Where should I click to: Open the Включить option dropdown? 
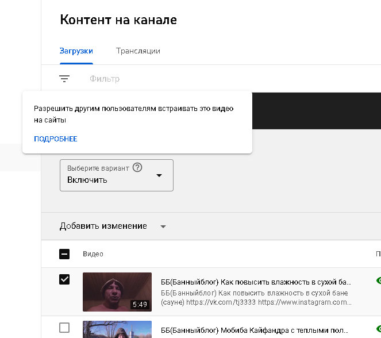(x=116, y=175)
